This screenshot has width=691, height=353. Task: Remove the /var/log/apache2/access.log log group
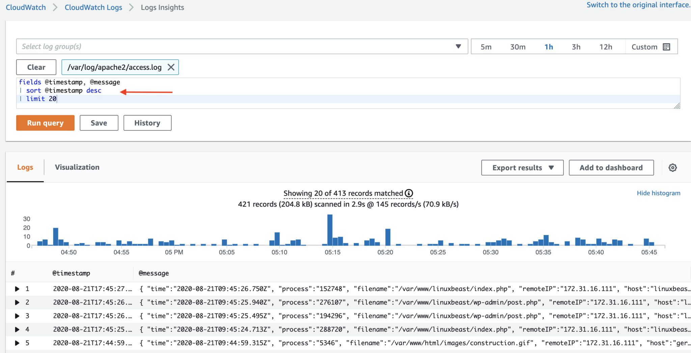coord(171,67)
